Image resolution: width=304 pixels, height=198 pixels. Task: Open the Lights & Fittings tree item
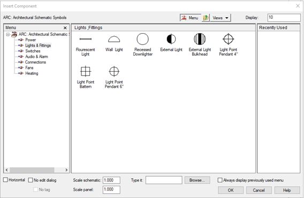coord(38,45)
